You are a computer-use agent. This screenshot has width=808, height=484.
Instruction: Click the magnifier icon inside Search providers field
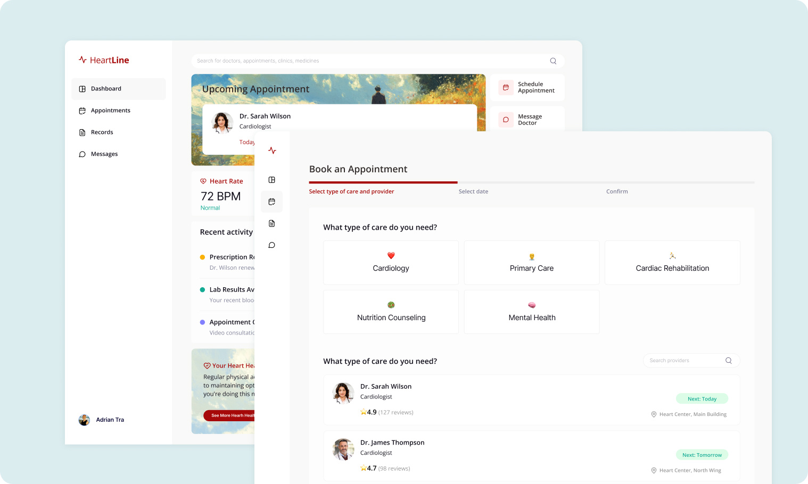coord(728,360)
